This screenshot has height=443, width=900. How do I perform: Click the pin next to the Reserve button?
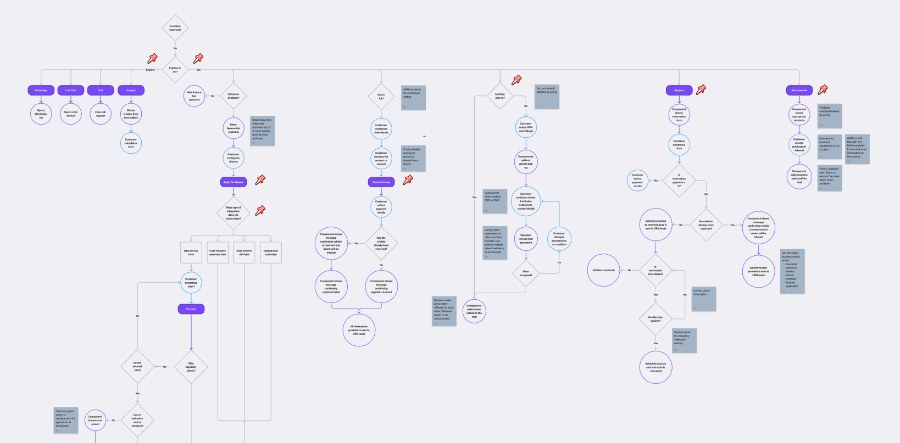click(701, 89)
